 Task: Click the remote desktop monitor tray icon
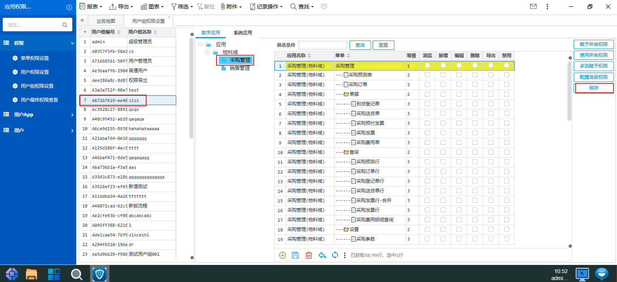tap(582, 274)
